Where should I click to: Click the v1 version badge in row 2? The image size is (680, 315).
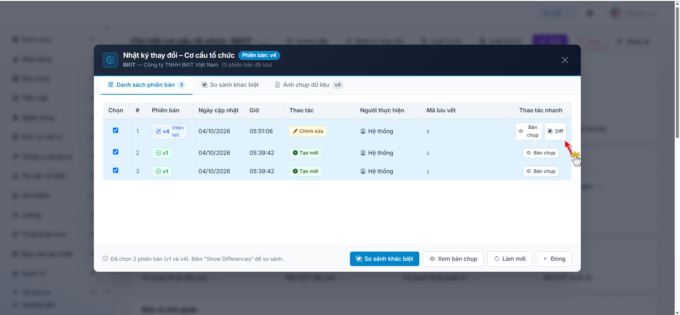162,153
